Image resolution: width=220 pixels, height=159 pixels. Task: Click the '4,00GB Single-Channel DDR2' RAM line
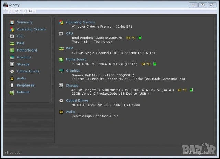coord(113,53)
